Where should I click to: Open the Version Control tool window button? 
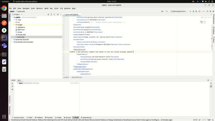click(18, 118)
